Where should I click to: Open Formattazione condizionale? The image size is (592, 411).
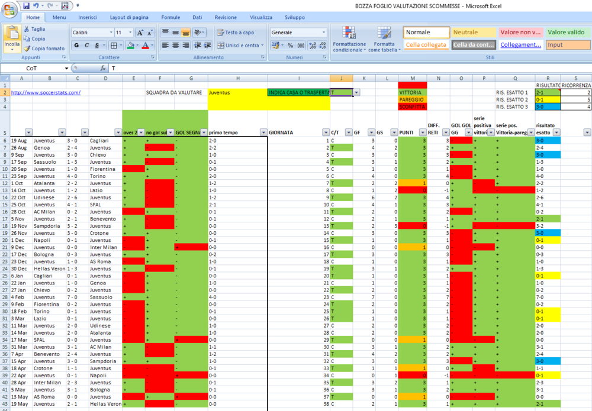click(349, 39)
